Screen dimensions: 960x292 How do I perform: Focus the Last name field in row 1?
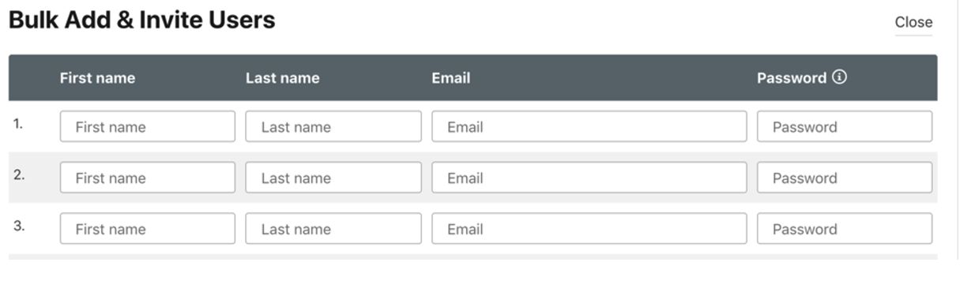coord(333,126)
